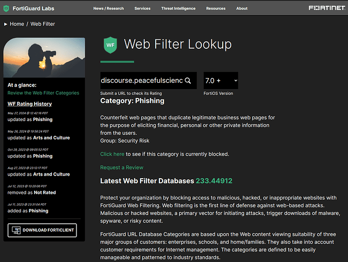348x262 pixels.
Task: Open the Resources menu
Action: coord(216,8)
